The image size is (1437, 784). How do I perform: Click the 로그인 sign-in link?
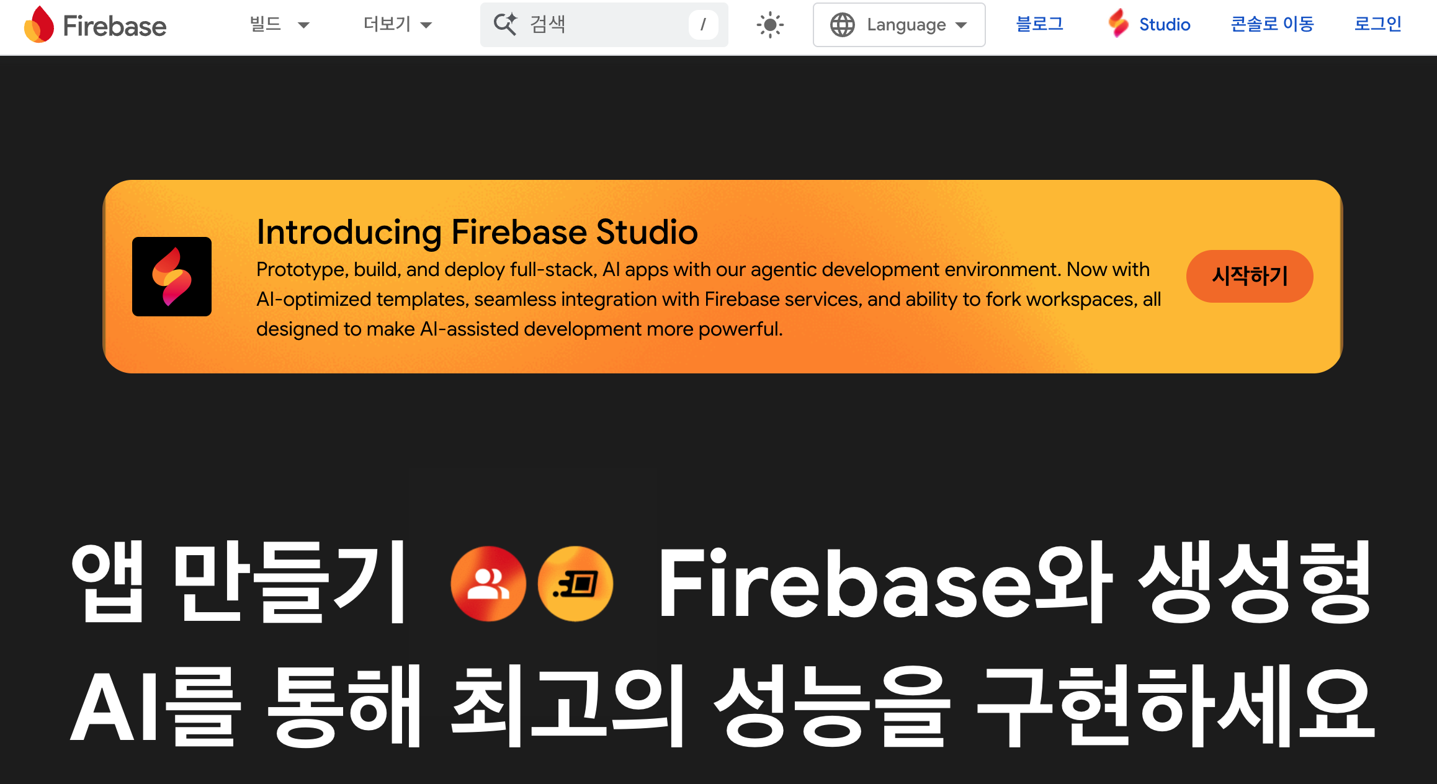pyautogui.click(x=1377, y=24)
